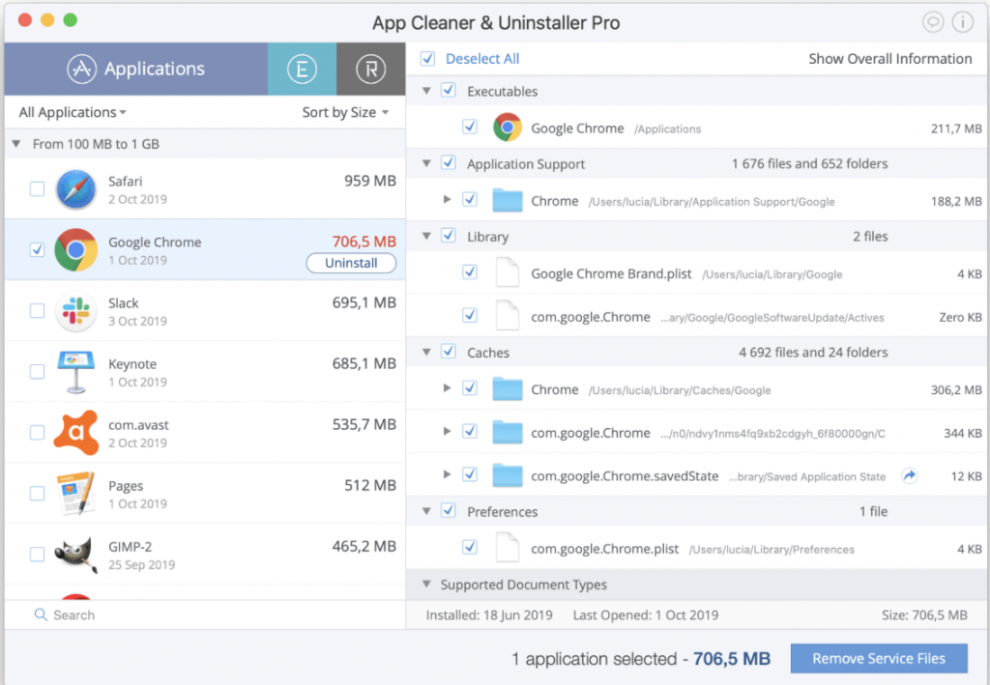Open the Sort by Size dropdown
Screen dimensions: 990x685
click(345, 112)
